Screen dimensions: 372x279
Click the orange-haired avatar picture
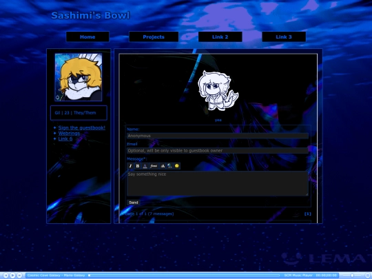tap(79, 77)
